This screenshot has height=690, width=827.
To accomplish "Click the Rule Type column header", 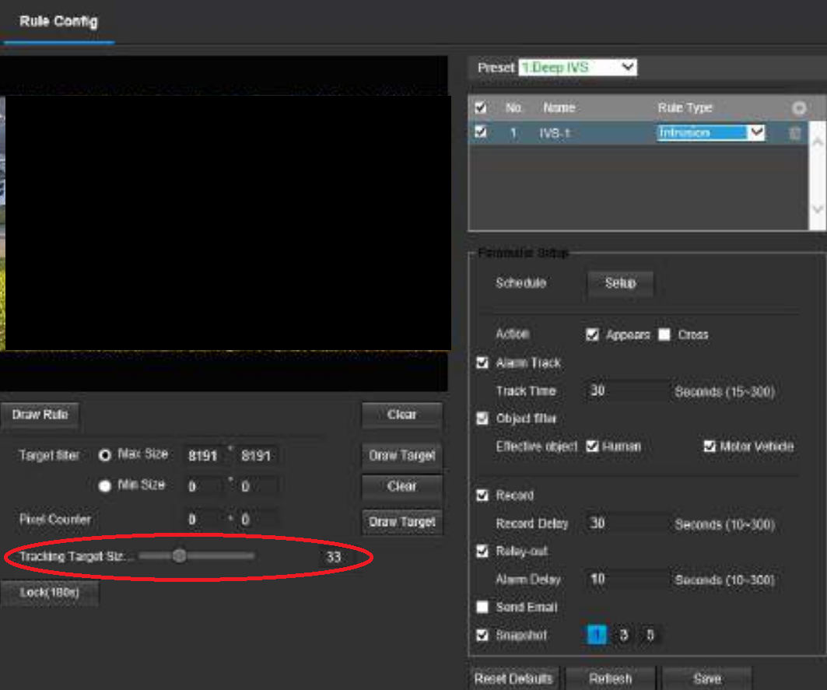I will [x=685, y=108].
